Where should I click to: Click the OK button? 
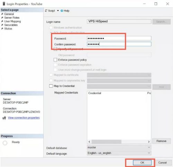142,162
